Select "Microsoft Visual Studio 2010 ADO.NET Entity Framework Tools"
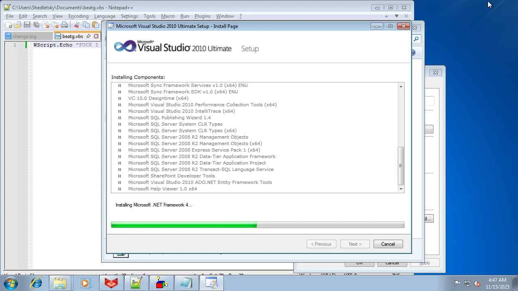Screen dimensions: 518x291 (200, 182)
